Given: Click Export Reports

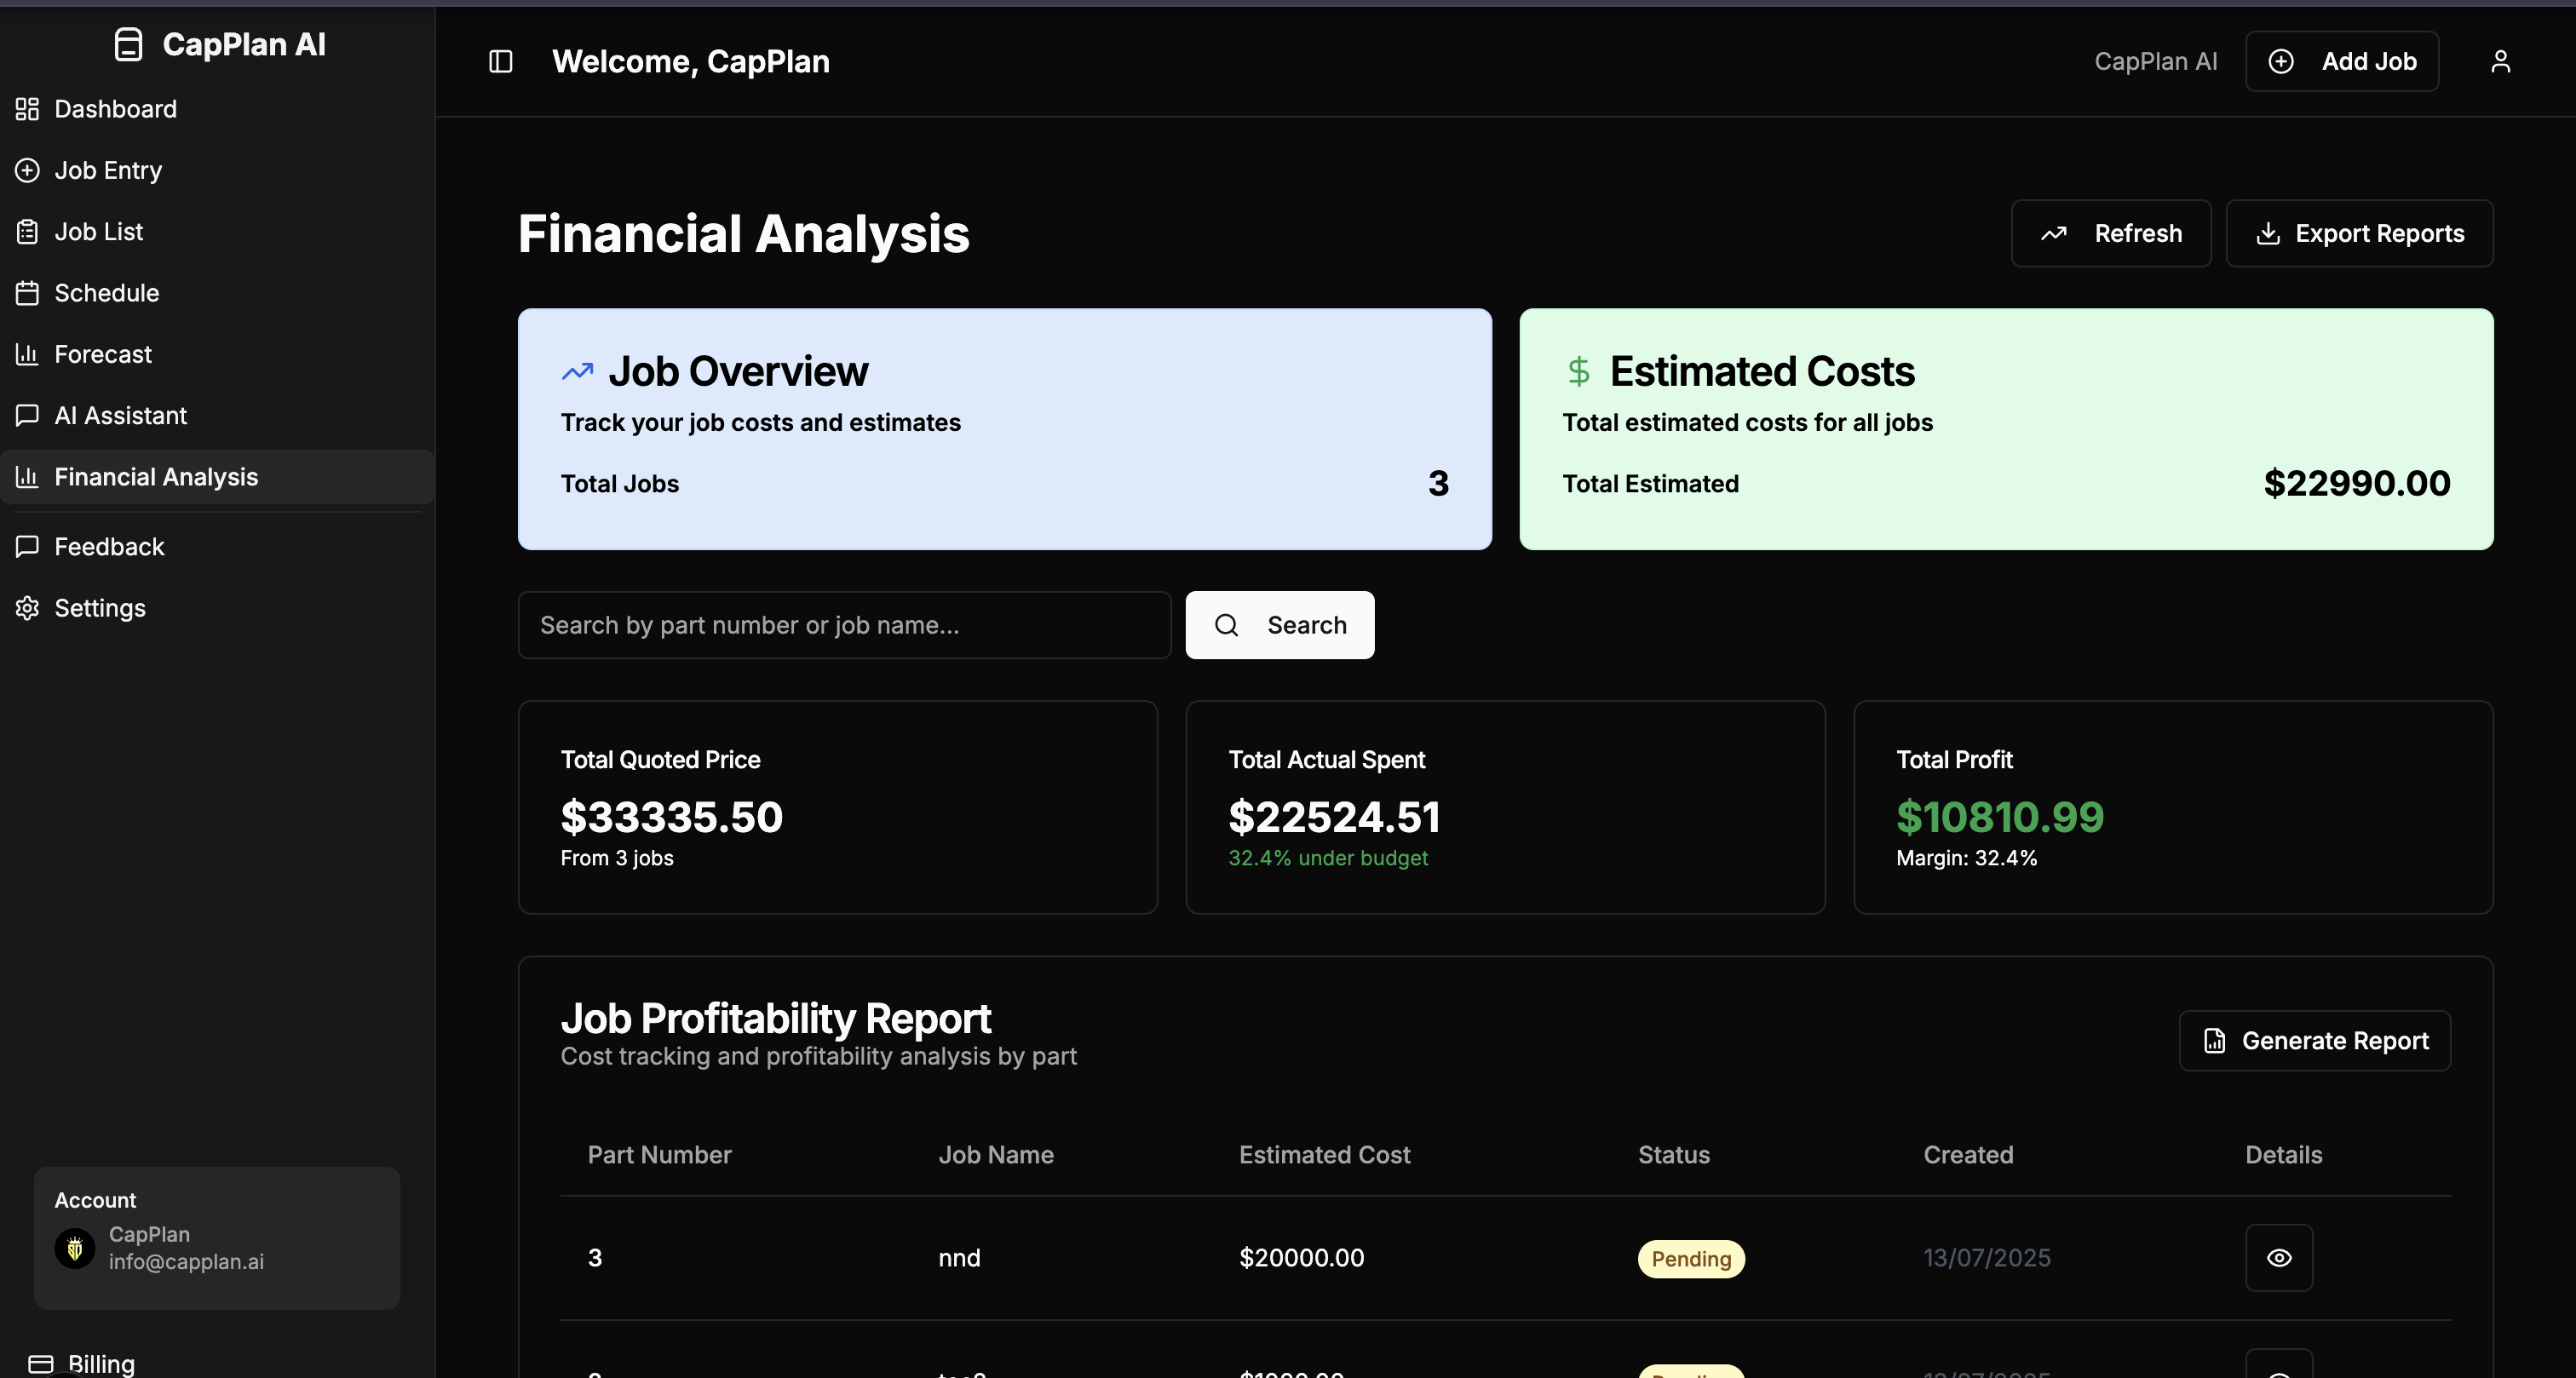Looking at the screenshot, I should click(x=2360, y=233).
